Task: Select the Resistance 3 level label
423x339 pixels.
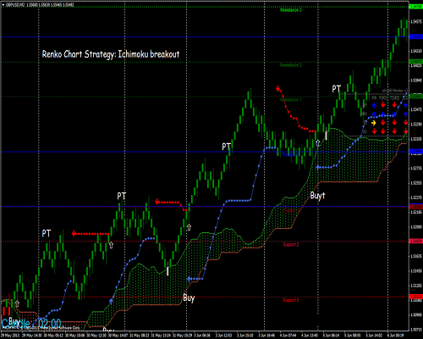Action: point(291,10)
